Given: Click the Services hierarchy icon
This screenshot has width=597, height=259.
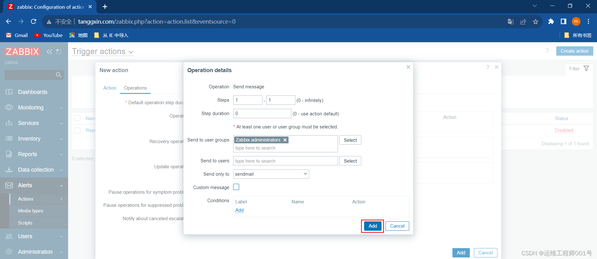Looking at the screenshot, I should pos(9,123).
